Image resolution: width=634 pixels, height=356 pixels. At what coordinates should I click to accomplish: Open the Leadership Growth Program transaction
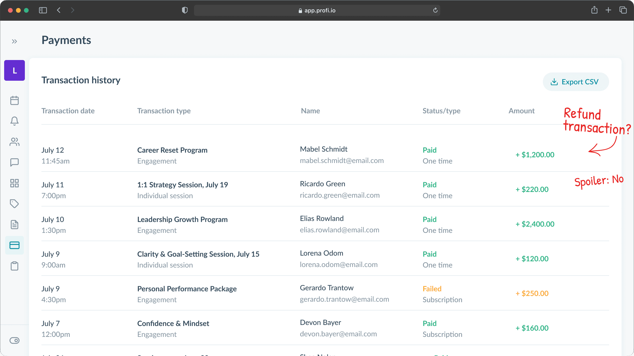tap(182, 219)
